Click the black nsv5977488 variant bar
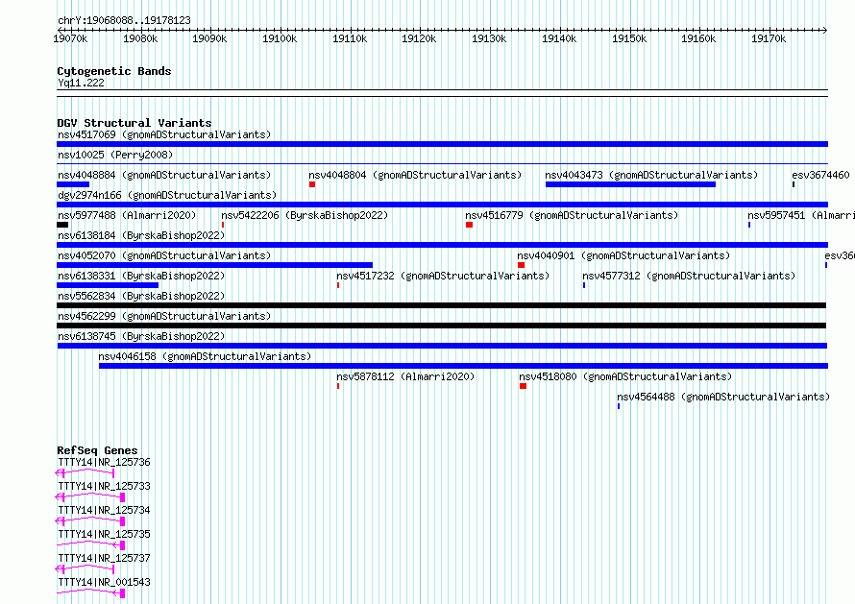The width and height of the screenshot is (855, 604). pyautogui.click(x=62, y=225)
